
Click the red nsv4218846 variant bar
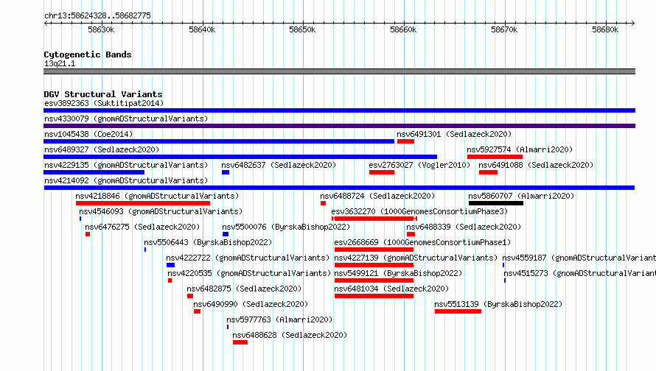coord(143,203)
